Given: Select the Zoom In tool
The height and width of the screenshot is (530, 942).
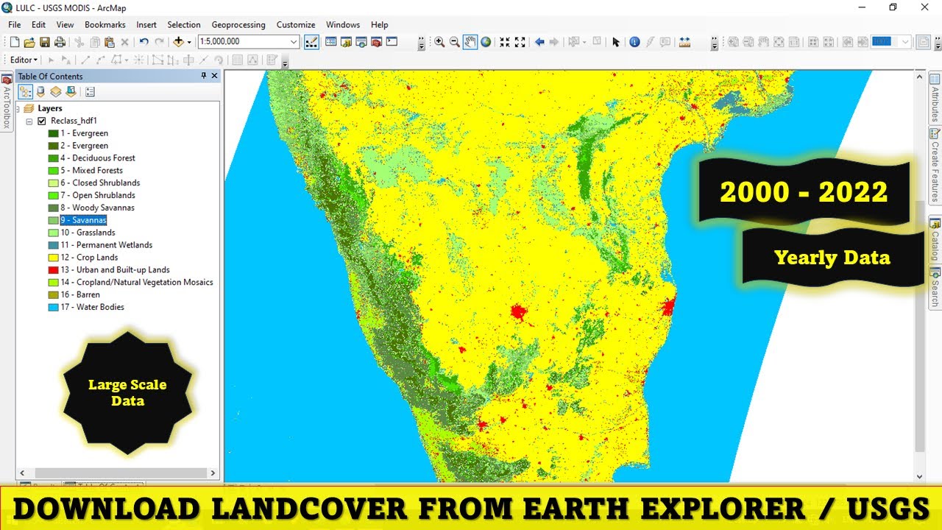Looking at the screenshot, I should pyautogui.click(x=439, y=43).
